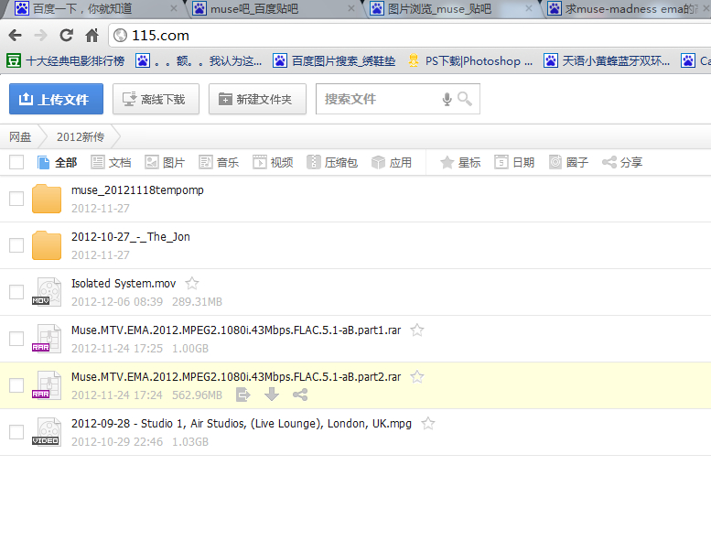Star the part2.rar file
Screen dimensions: 711x541
(x=417, y=377)
